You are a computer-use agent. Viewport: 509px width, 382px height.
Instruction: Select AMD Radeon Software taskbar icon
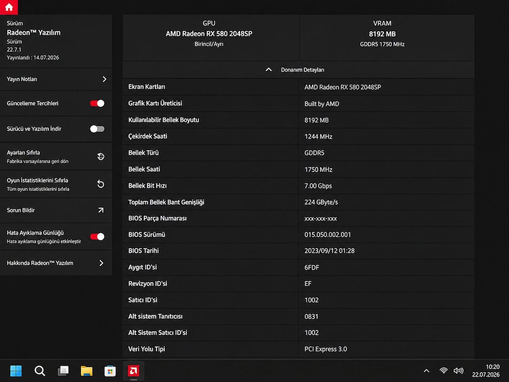[133, 371]
